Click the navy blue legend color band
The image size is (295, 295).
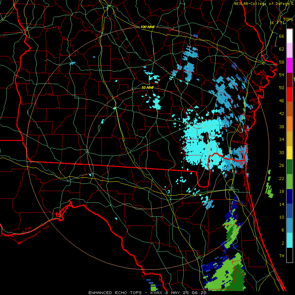coord(289,196)
